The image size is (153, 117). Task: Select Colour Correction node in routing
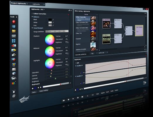139,31
